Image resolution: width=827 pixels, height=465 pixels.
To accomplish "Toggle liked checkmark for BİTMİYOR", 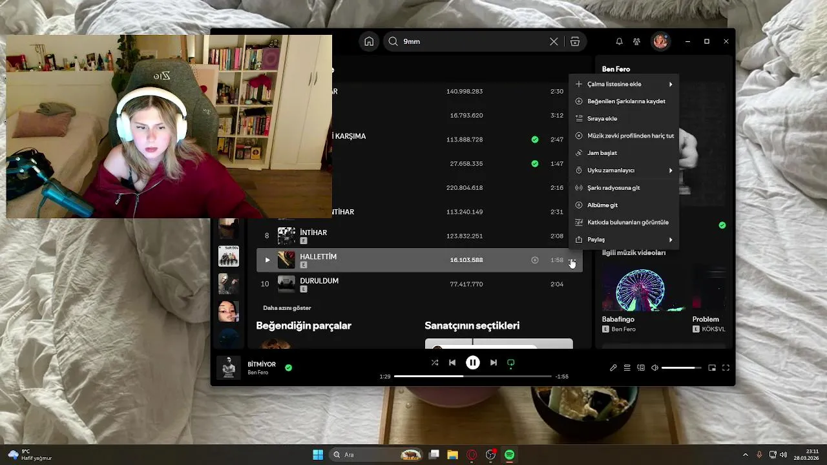I will (289, 367).
